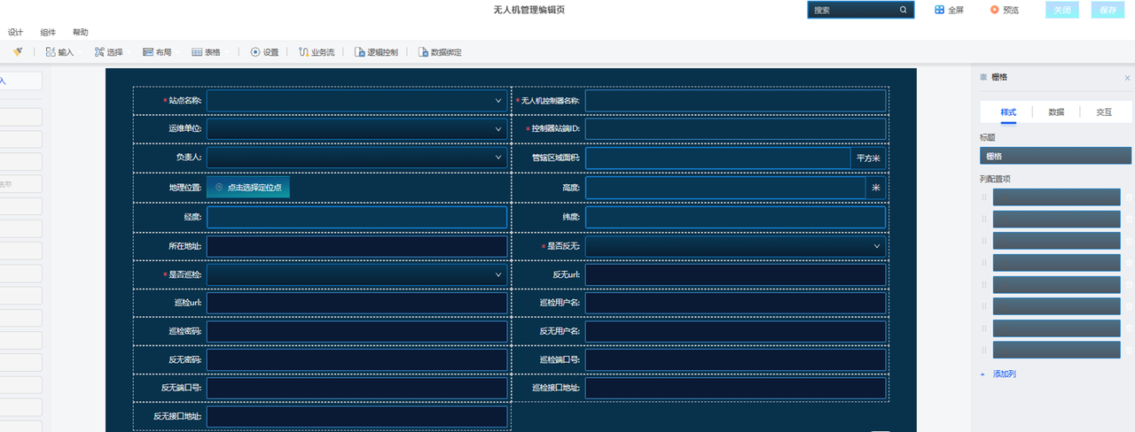
Task: Click the format painter brush icon
Action: click(17, 52)
